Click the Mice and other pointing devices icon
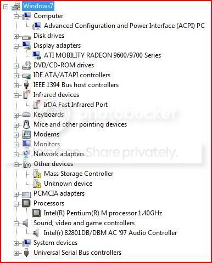The width and height of the screenshot is (212, 263). (26, 124)
